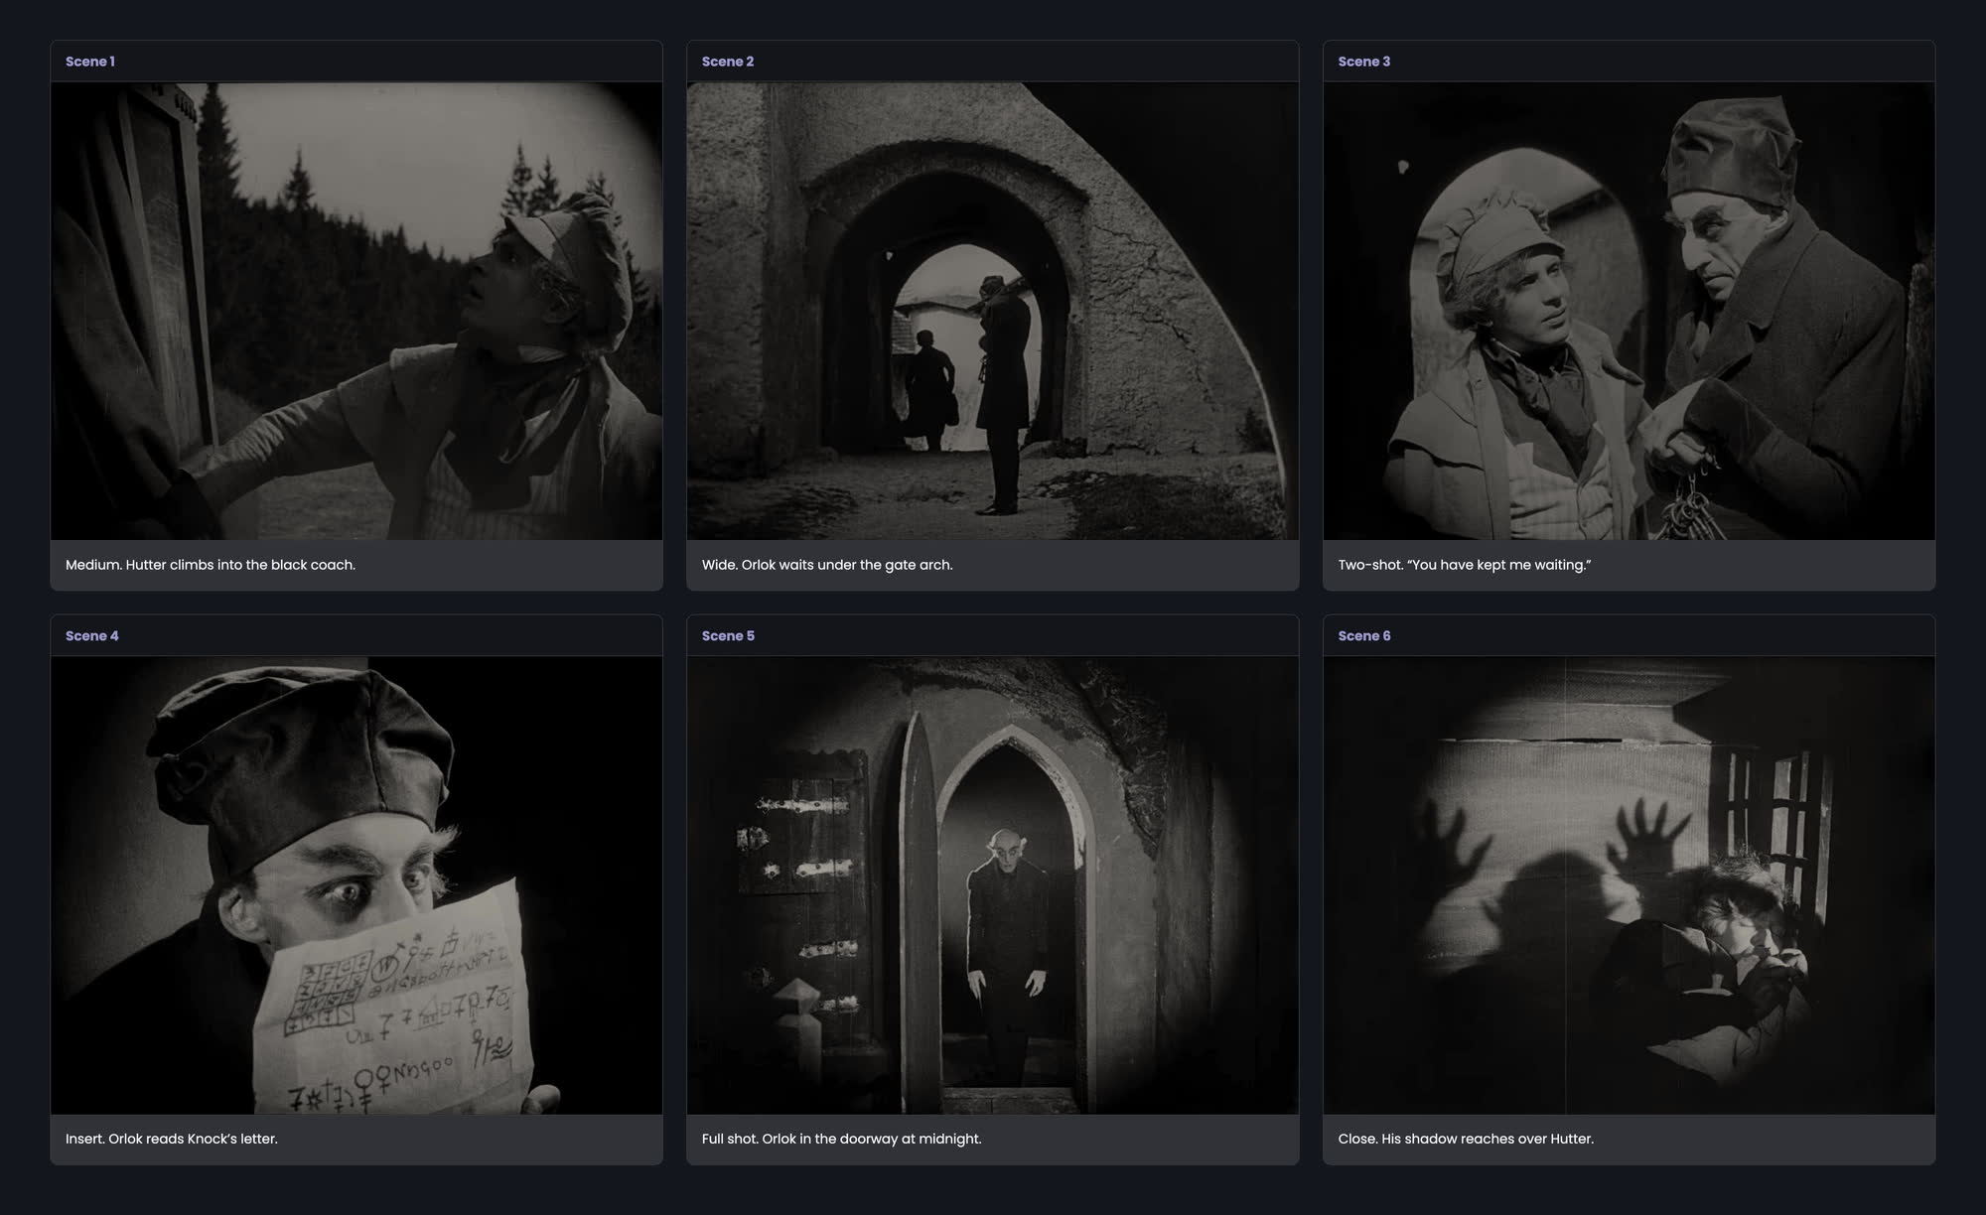Open the Scene 1 coach image
Viewport: 1986px width, 1215px height.
pos(356,311)
